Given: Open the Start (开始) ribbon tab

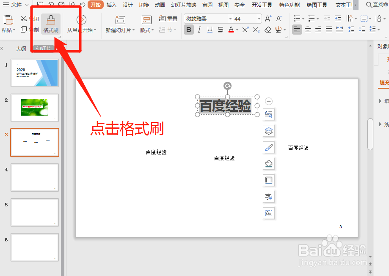Looking at the screenshot, I should point(96,5).
